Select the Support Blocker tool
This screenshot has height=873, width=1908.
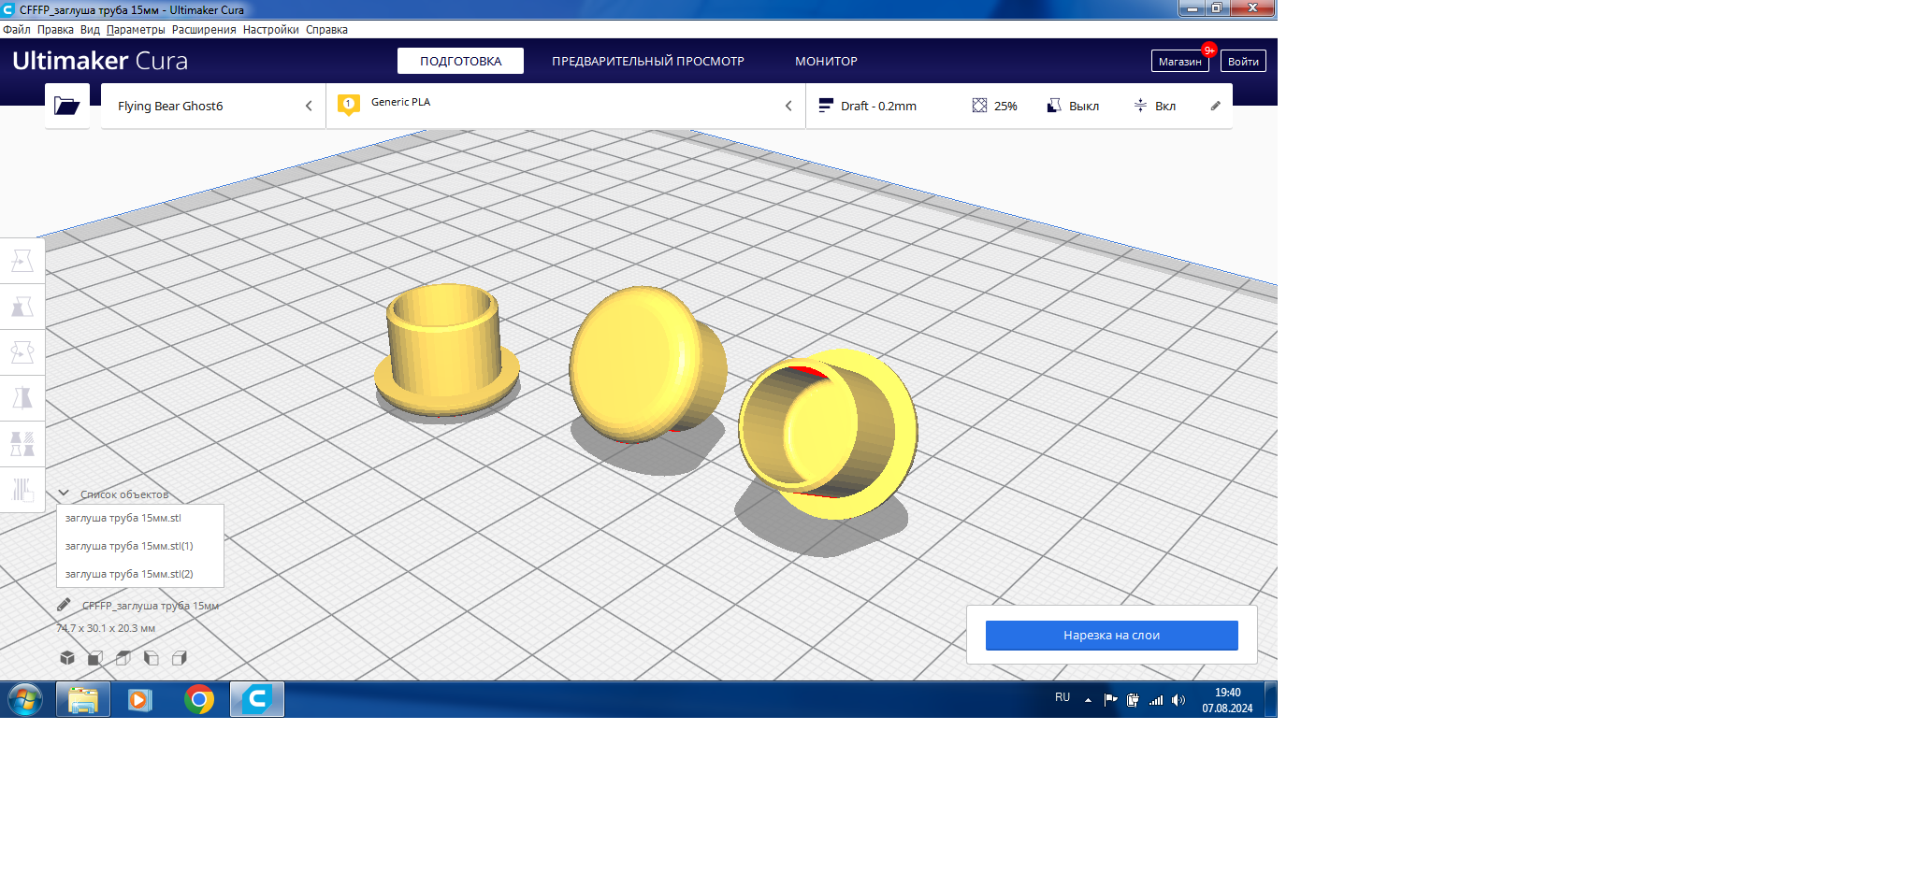[x=22, y=490]
